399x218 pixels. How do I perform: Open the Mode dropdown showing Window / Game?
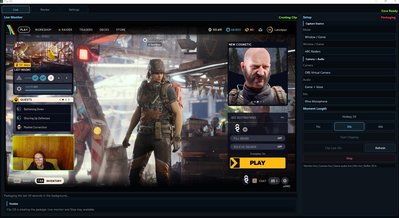coord(349,37)
